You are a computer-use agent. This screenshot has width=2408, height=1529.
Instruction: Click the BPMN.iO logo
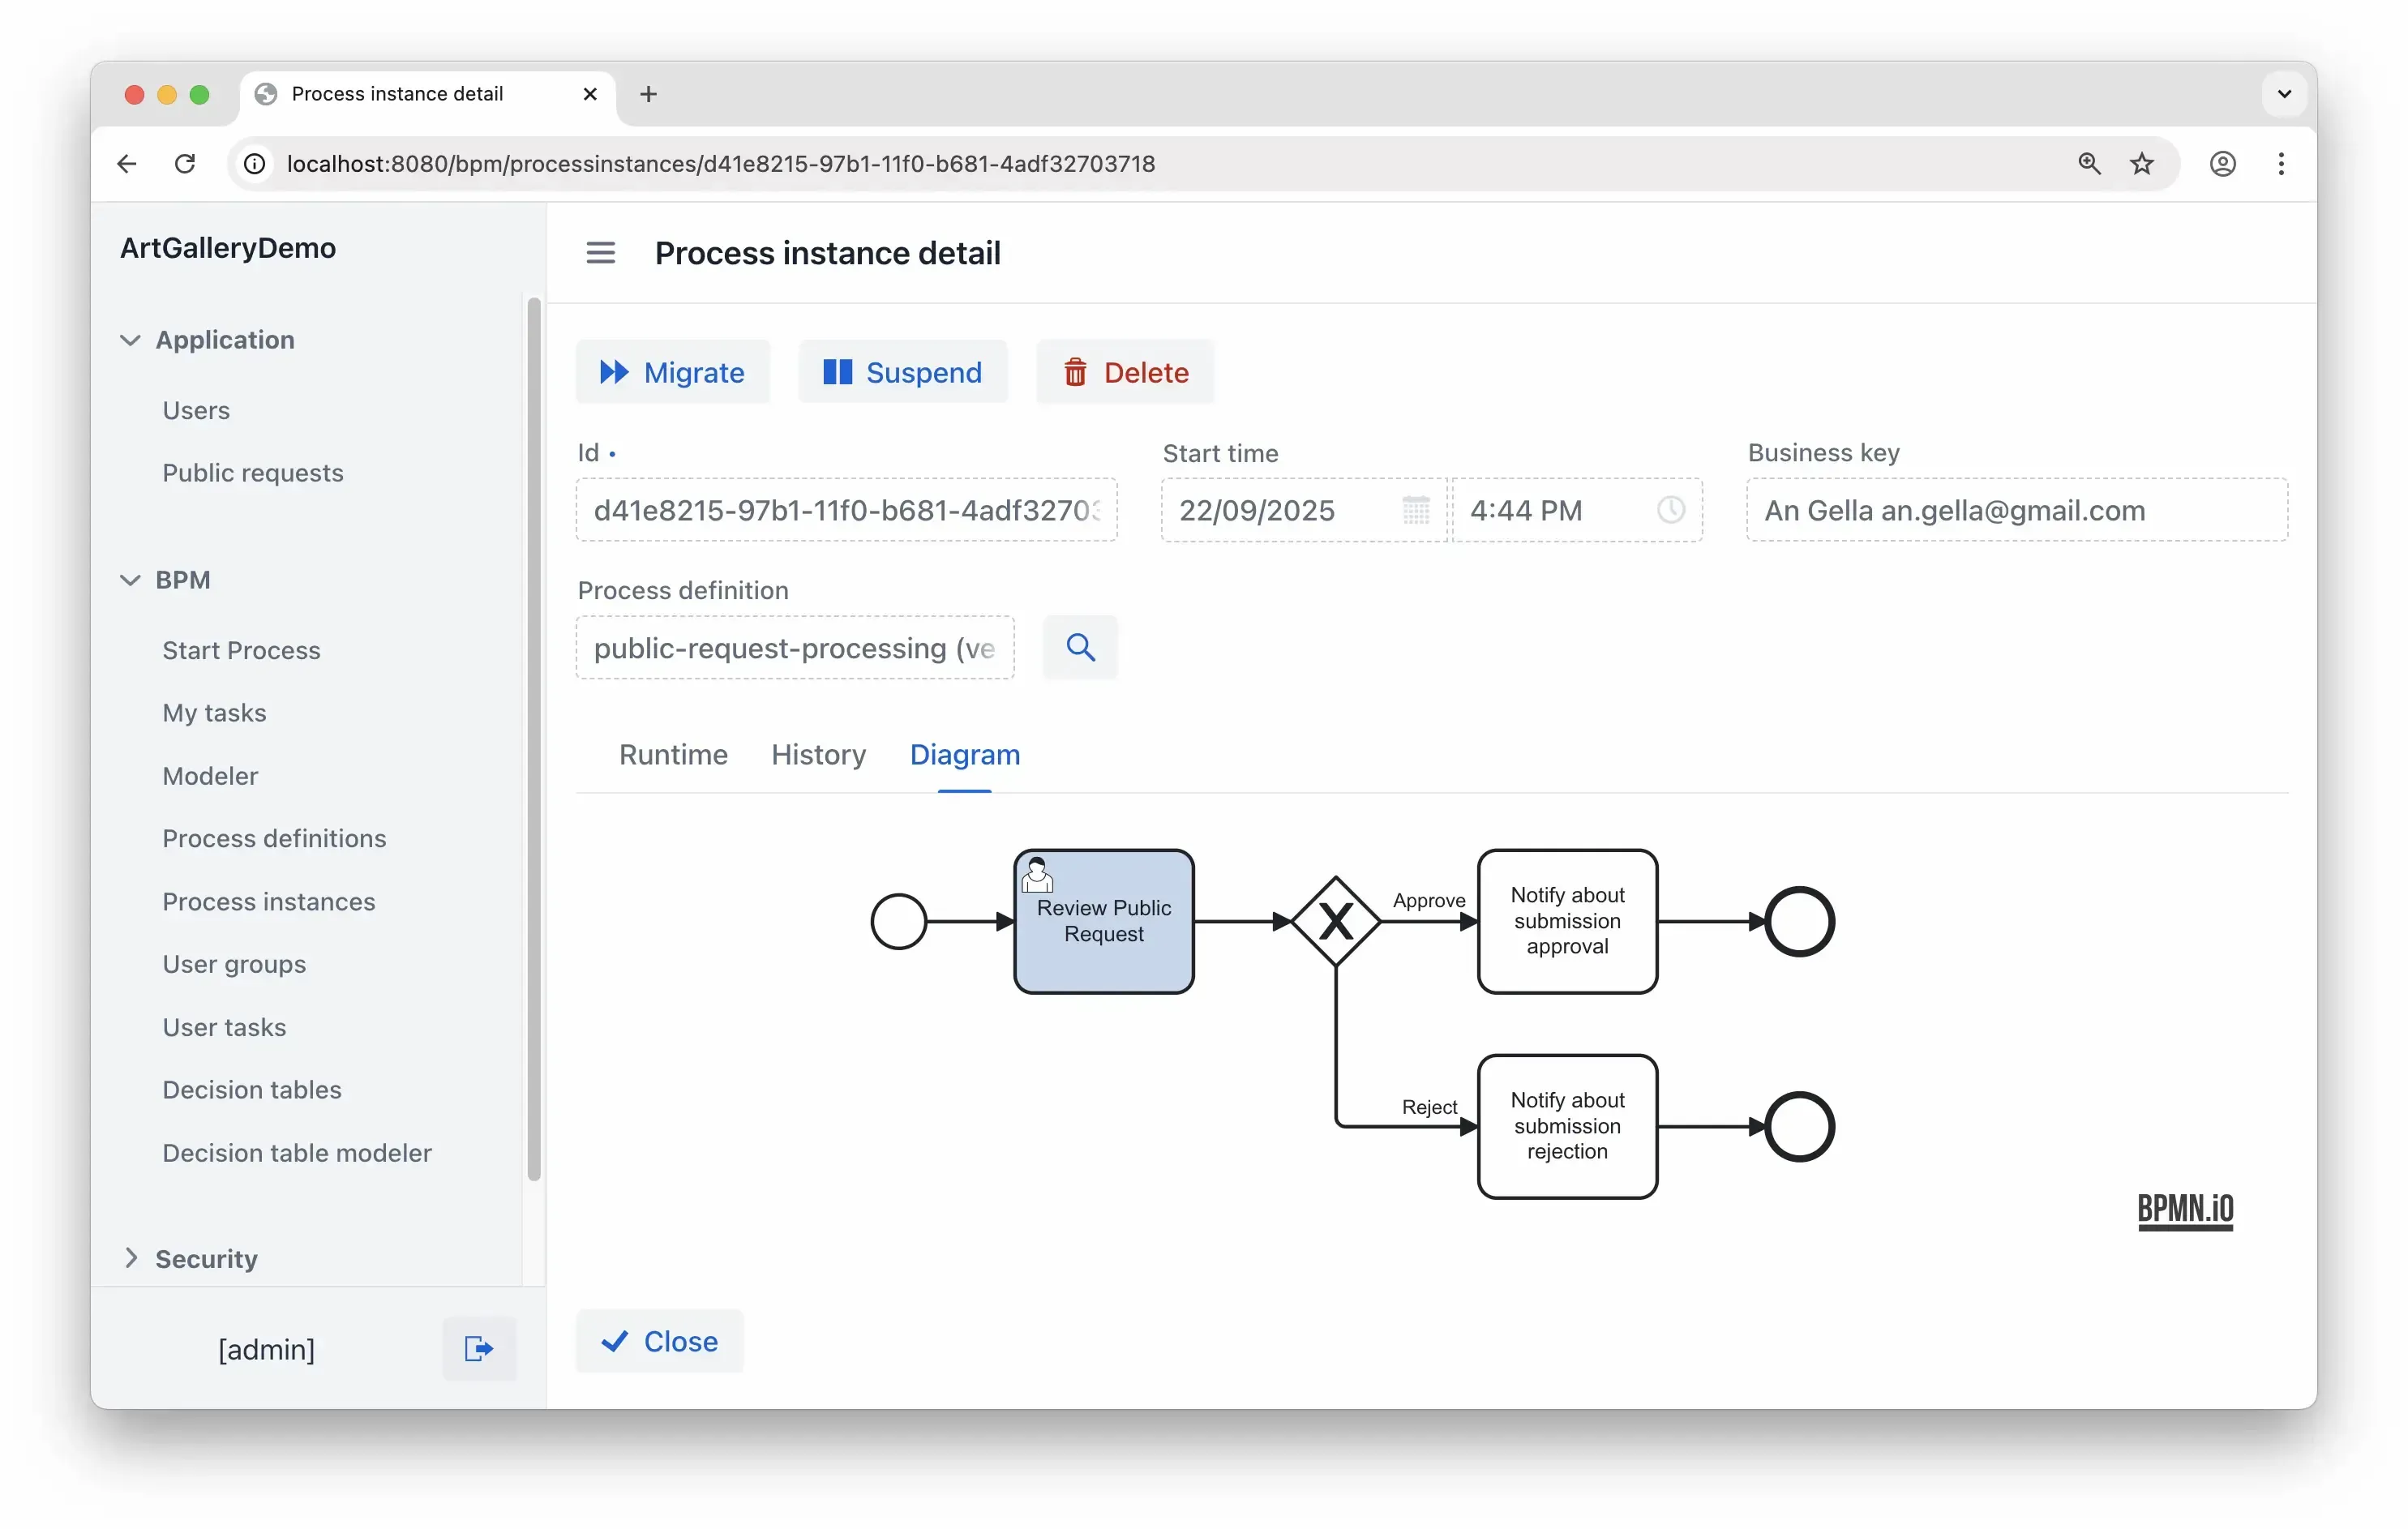pos(2184,1210)
